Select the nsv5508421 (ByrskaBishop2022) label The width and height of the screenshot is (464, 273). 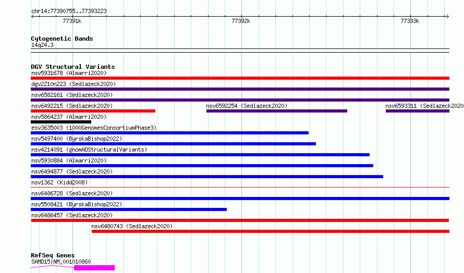point(77,204)
